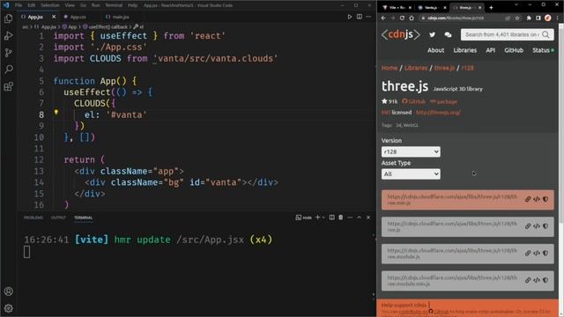Viewport: 564px width, 317px height.
Task: Select the three.module.min.js URL row
Action: tap(467, 281)
